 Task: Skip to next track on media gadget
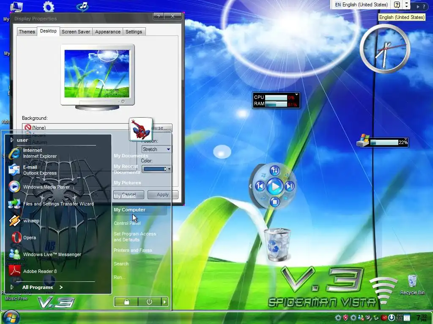click(289, 186)
